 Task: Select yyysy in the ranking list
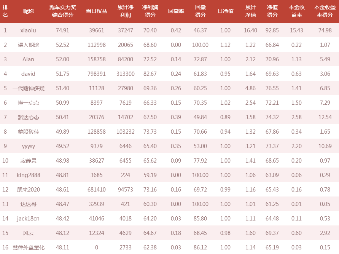pyautogui.click(x=28, y=147)
